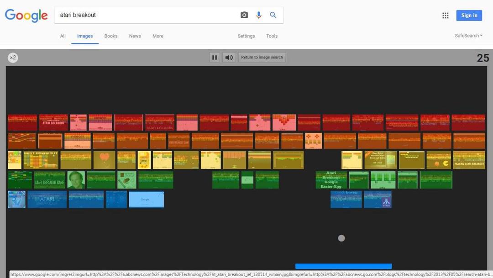The image size is (493, 278).
Task: Click the blue Easter egg brick
Action: [x=346, y=199]
